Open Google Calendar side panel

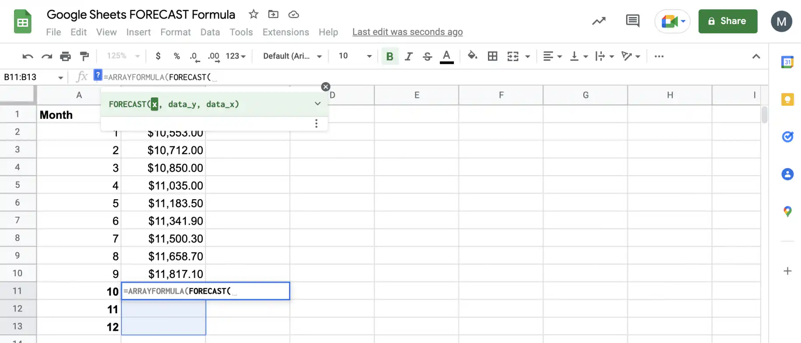tap(787, 62)
